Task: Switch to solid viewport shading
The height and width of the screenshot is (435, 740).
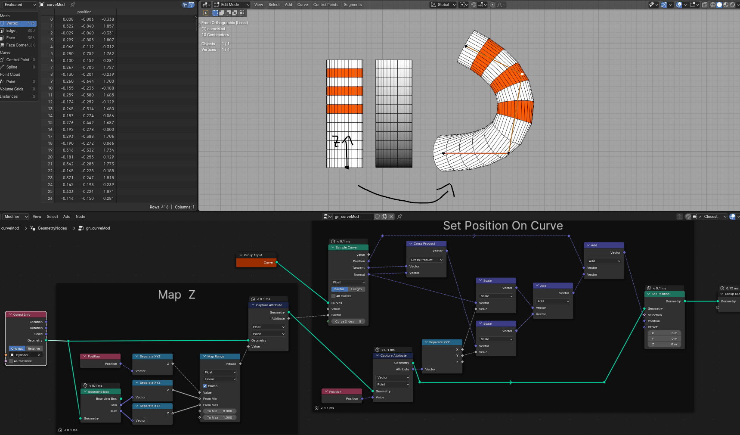Action: point(719,5)
